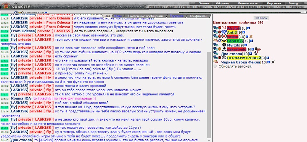Go to Умения section
The width and height of the screenshot is (307, 142).
coord(187,6)
